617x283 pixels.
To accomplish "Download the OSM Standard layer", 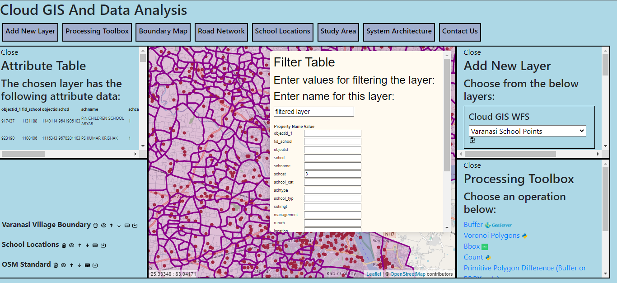I will pos(95,265).
